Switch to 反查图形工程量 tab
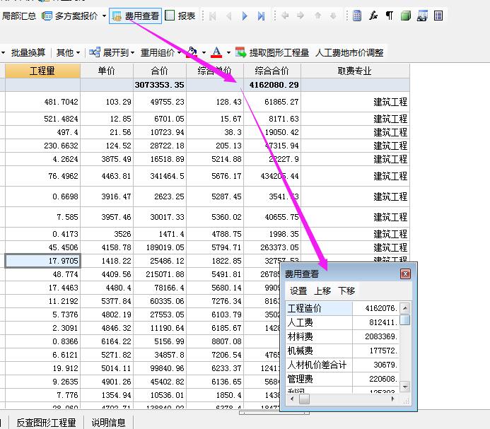The height and width of the screenshot is (429, 490). [46, 423]
